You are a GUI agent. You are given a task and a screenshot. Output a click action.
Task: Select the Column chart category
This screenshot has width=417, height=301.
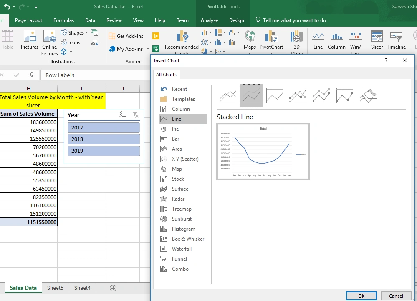tap(183, 109)
